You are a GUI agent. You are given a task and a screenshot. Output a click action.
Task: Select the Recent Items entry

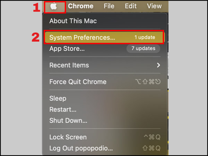(69, 65)
